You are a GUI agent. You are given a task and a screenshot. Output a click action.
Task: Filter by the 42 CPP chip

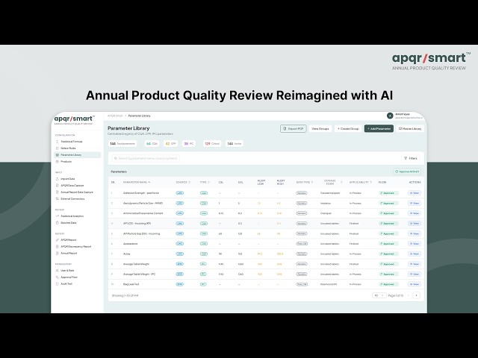tap(170, 144)
